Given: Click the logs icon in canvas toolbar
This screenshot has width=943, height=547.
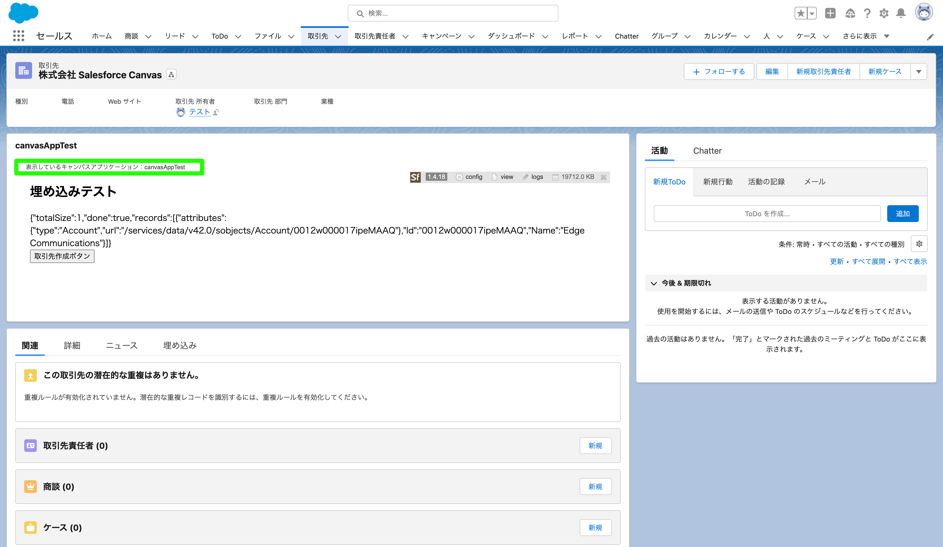Looking at the screenshot, I should (x=526, y=177).
